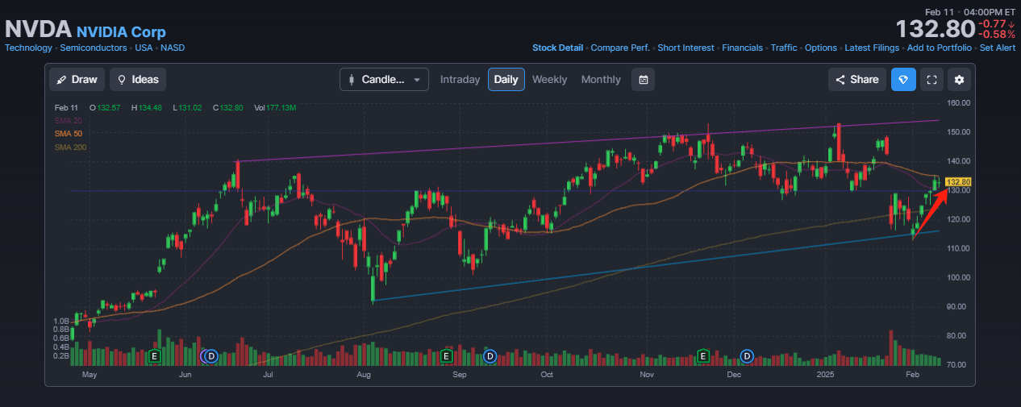This screenshot has height=407, width=1021.
Task: Click the blue diamond Elite icon
Action: pyautogui.click(x=903, y=80)
